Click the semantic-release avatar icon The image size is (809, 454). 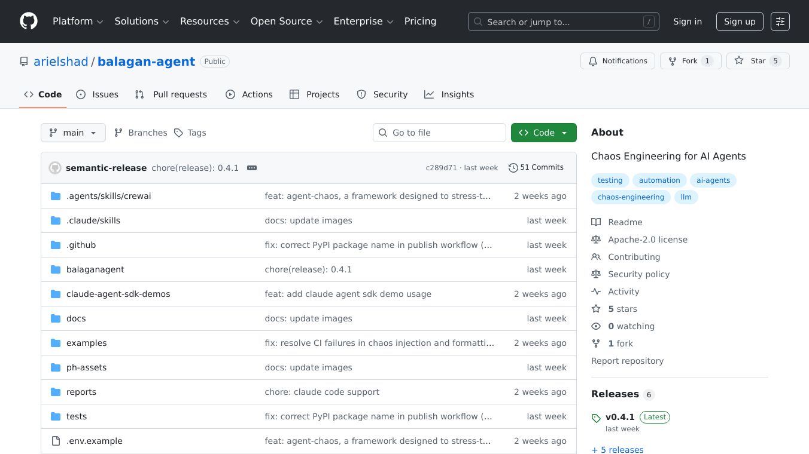coord(55,168)
